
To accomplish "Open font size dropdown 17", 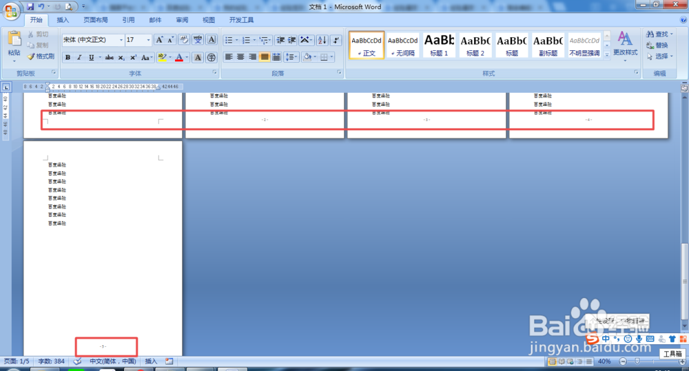I will tap(149, 40).
